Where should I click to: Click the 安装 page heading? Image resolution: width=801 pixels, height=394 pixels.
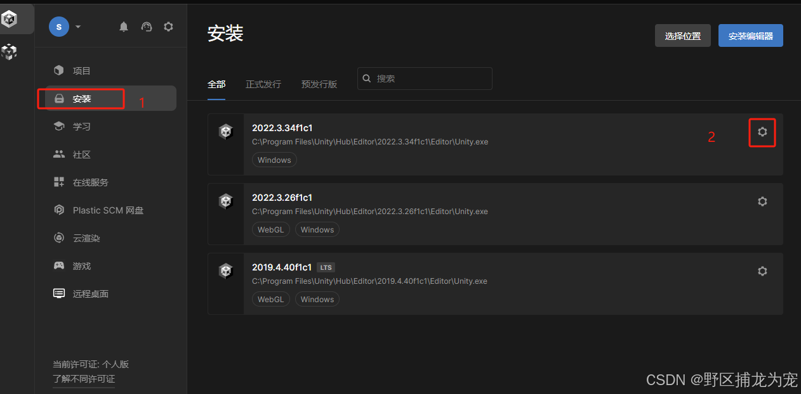[225, 34]
